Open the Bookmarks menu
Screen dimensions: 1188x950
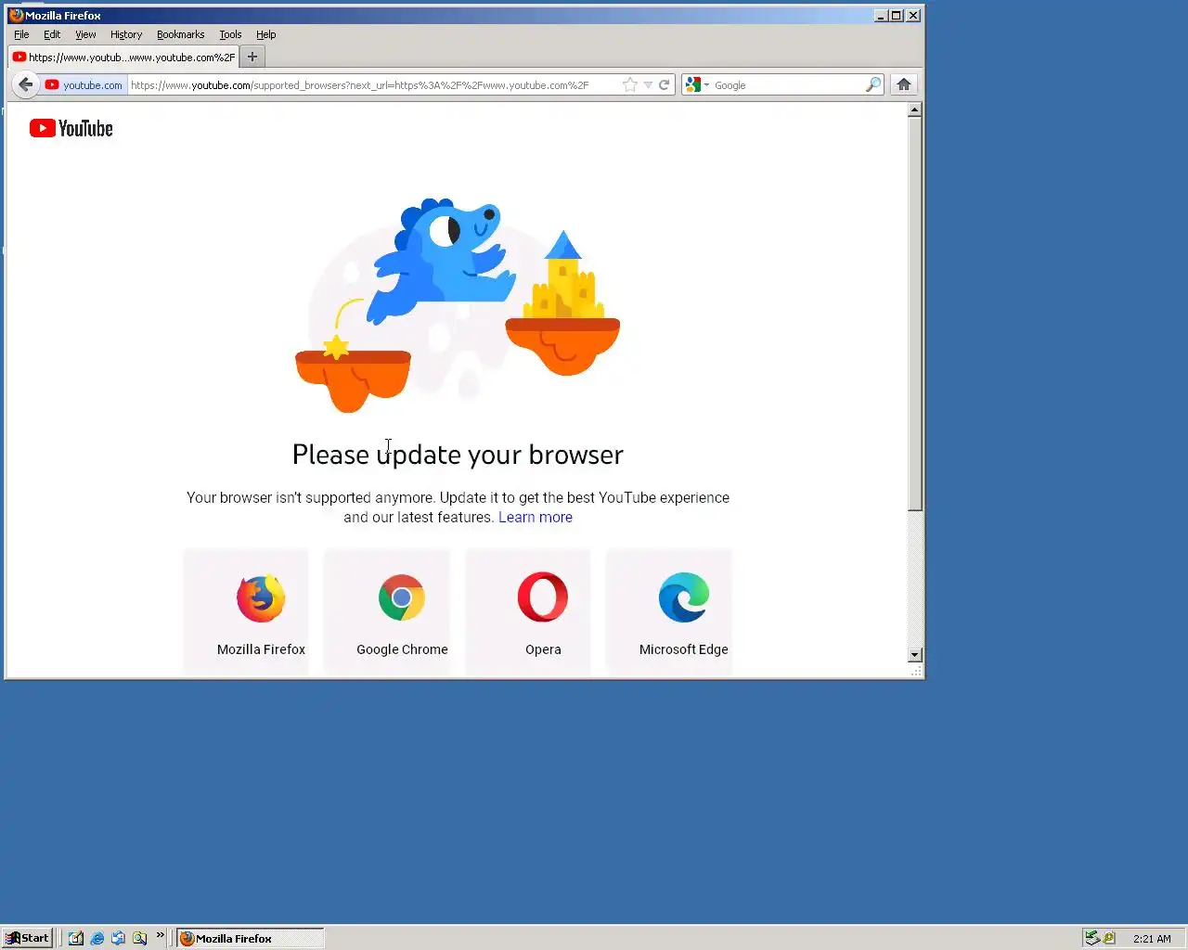pos(180,34)
